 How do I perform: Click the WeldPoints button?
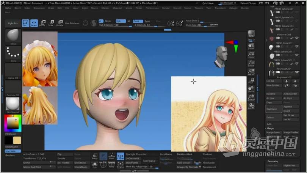pyautogui.click(x=133, y=163)
